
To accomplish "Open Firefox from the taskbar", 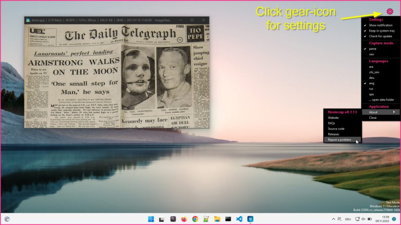I will tap(184, 219).
